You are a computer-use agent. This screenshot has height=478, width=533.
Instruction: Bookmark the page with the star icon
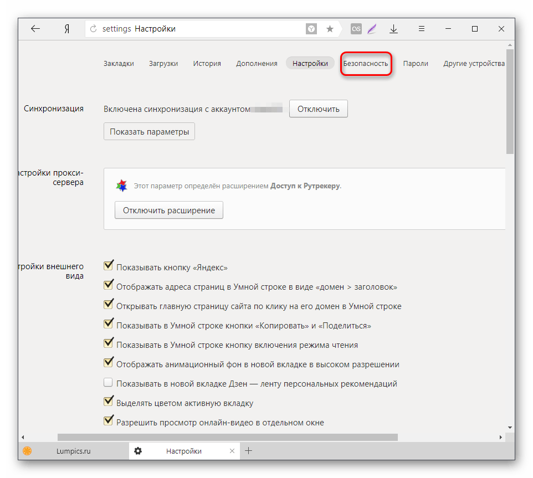tap(330, 29)
